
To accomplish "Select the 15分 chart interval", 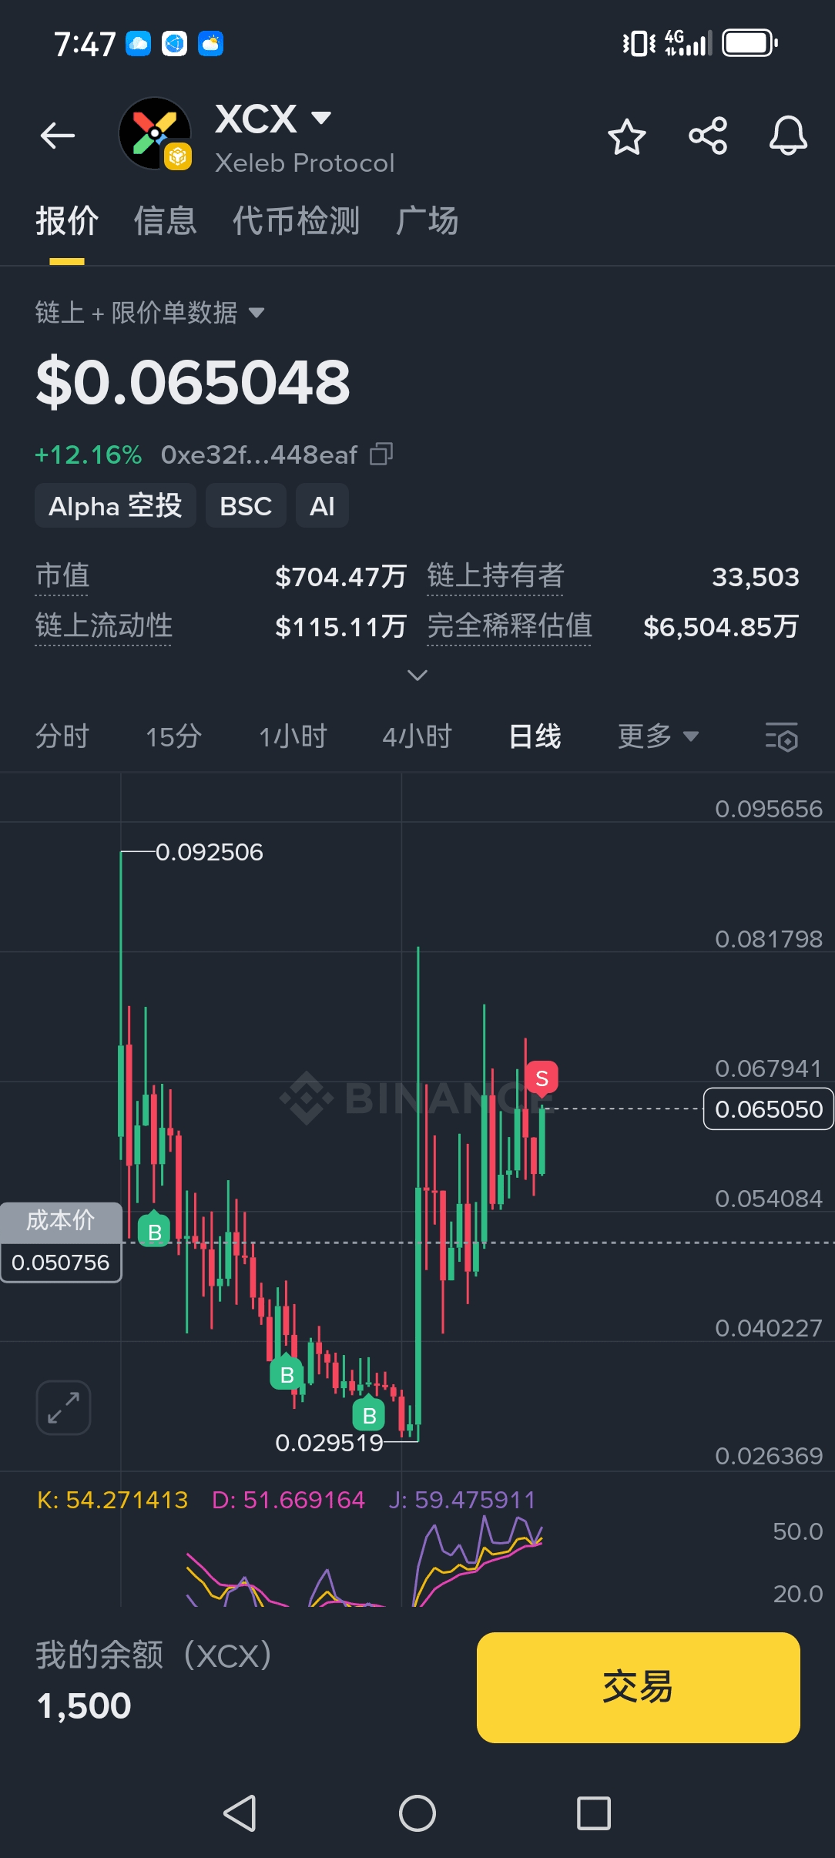I will [173, 736].
